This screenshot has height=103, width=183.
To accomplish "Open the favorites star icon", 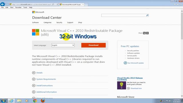I will point(178,4).
